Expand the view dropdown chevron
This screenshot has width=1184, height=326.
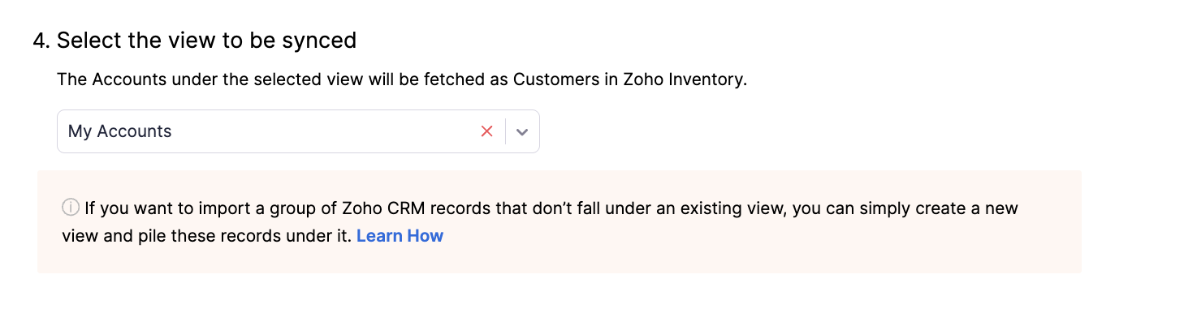click(523, 131)
